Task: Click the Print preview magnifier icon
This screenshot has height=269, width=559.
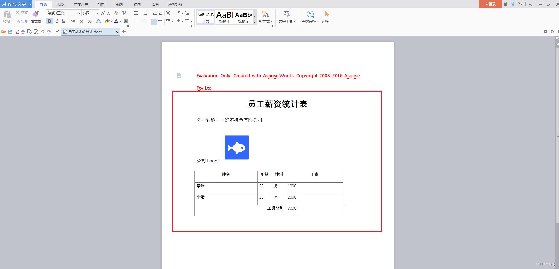Action: 36,32
